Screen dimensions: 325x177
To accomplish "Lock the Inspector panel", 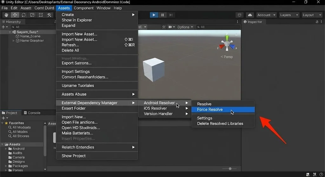I will click(317, 22).
